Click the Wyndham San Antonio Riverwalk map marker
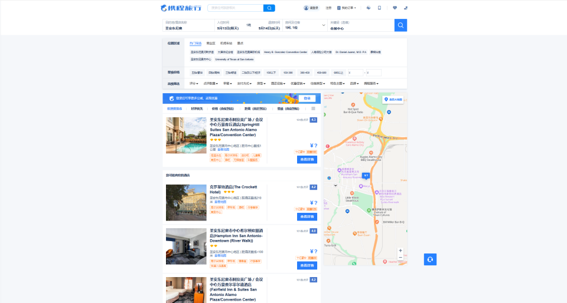The image size is (567, 303). click(x=339, y=170)
